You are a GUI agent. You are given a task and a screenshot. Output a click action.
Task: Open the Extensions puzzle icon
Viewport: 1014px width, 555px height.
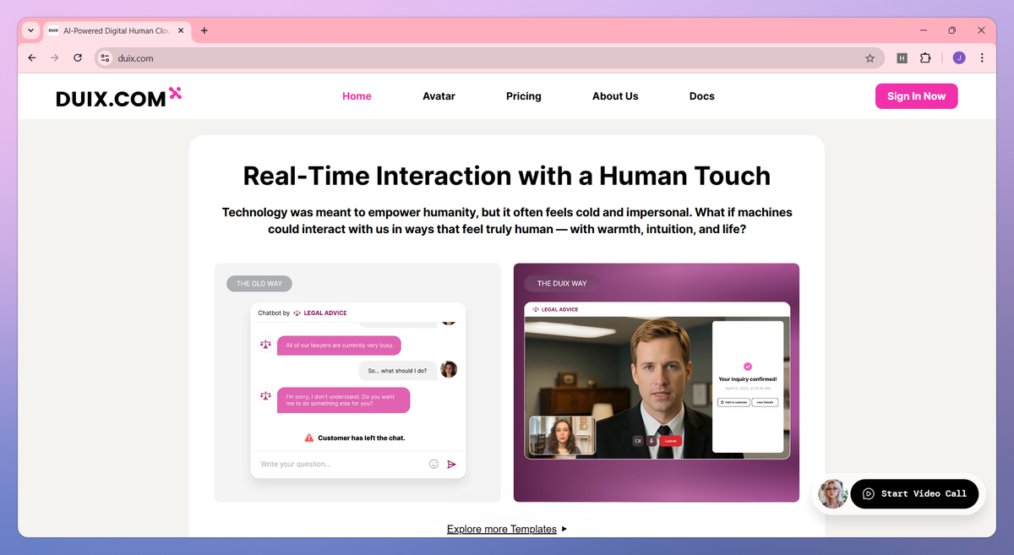point(925,58)
